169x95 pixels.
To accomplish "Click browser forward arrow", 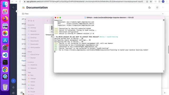I will [16, 2].
